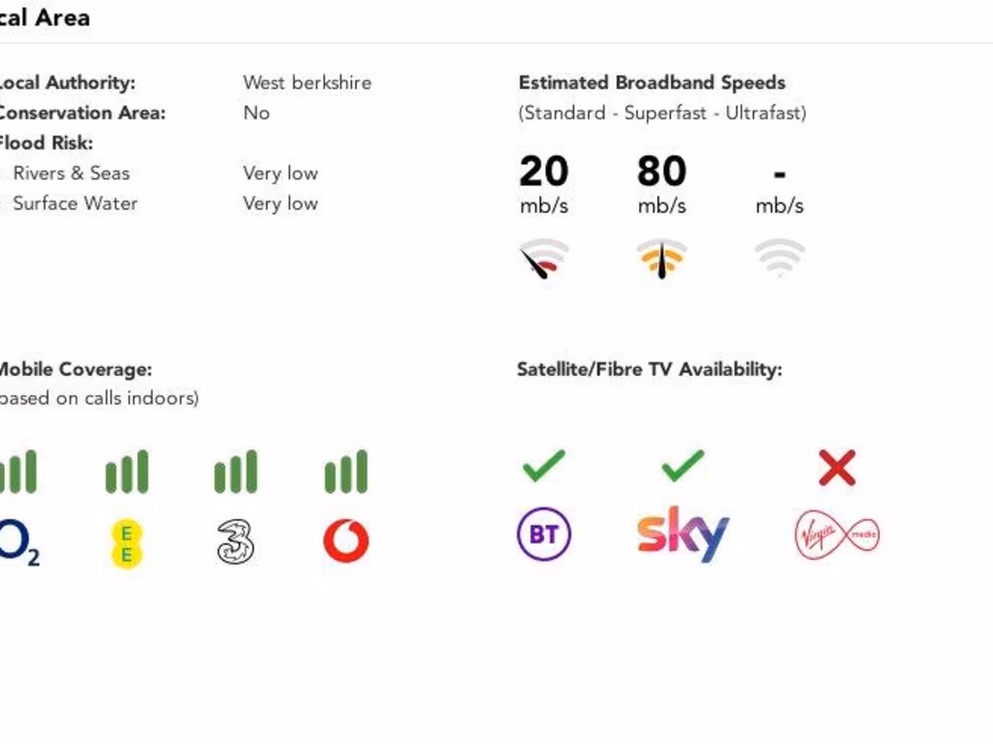Click the Estimated Broadband Speeds heading
This screenshot has width=993, height=744.
pos(652,82)
